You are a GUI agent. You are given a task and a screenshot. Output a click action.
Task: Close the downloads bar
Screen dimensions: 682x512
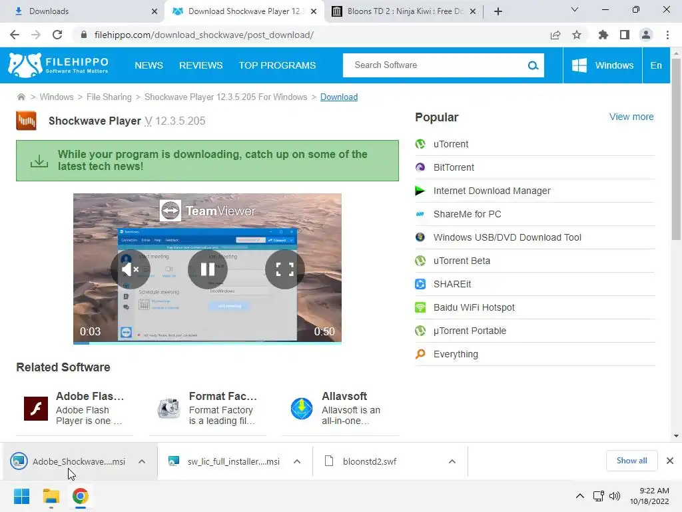point(670,461)
